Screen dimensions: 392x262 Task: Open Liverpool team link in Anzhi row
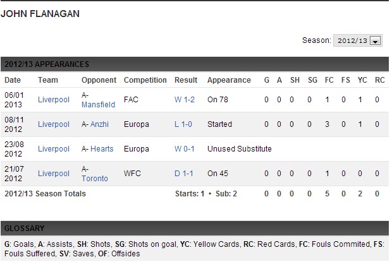(x=54, y=124)
